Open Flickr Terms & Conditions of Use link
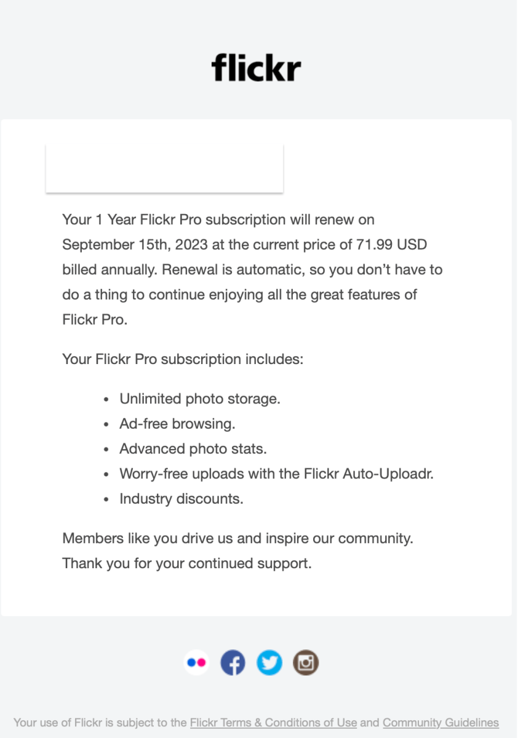 click(x=273, y=723)
